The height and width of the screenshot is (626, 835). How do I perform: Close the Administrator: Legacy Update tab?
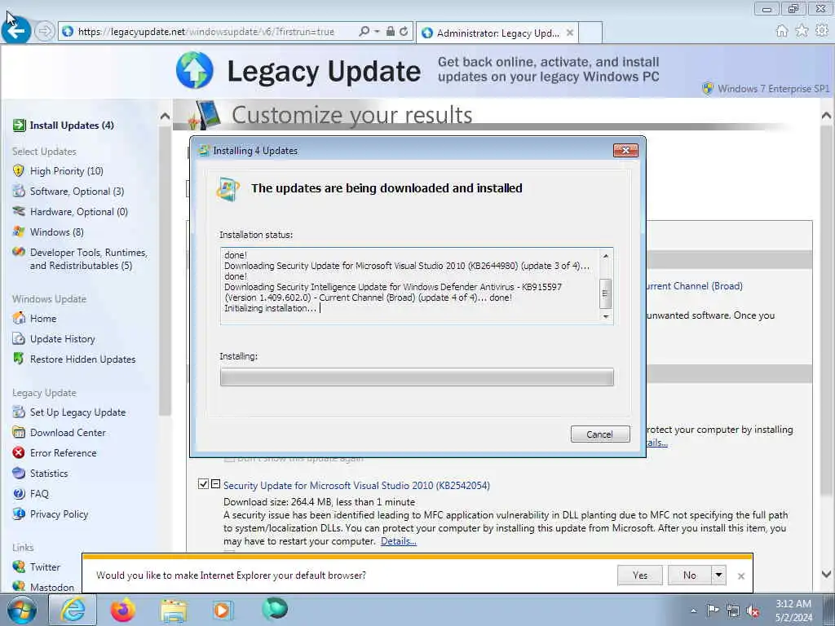click(x=570, y=33)
